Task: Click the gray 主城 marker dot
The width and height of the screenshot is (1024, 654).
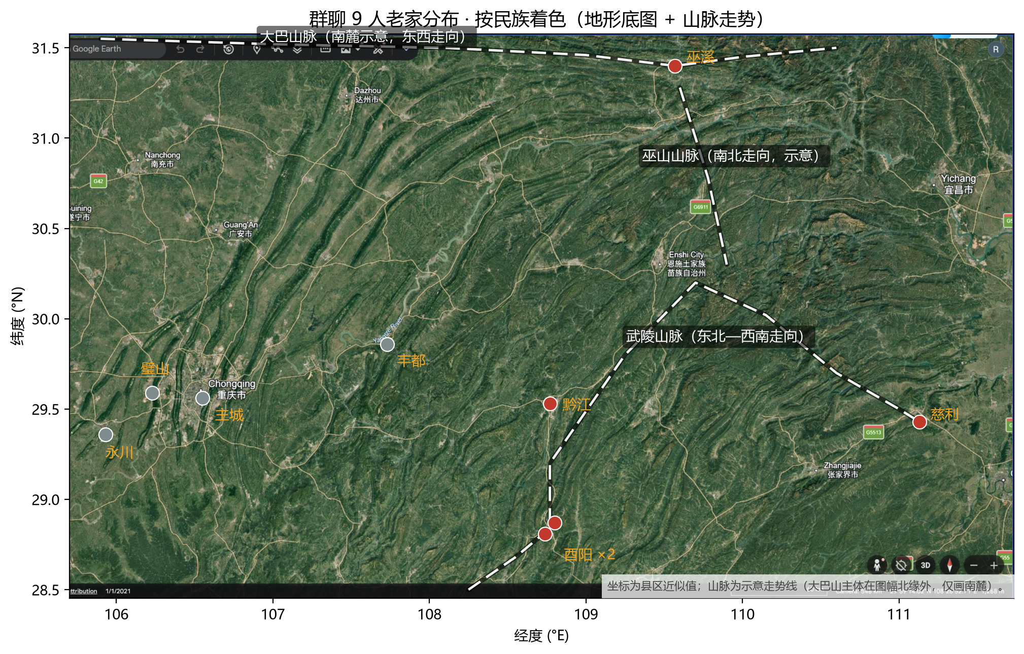Action: [x=202, y=398]
